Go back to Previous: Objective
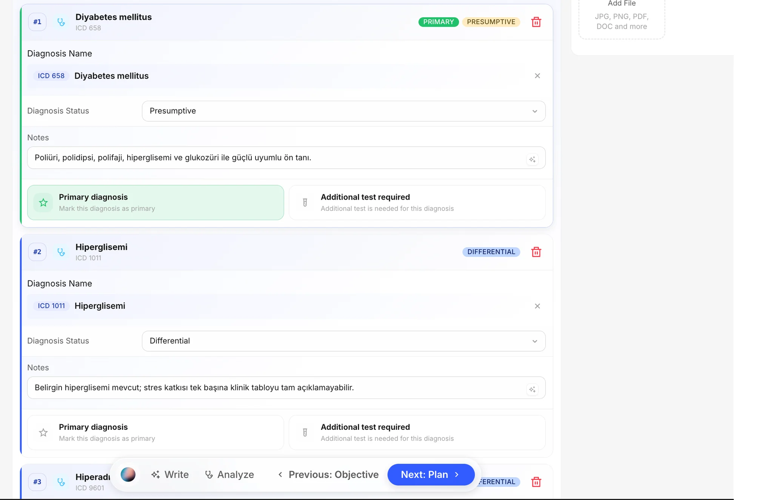The width and height of the screenshot is (773, 500). pos(328,474)
